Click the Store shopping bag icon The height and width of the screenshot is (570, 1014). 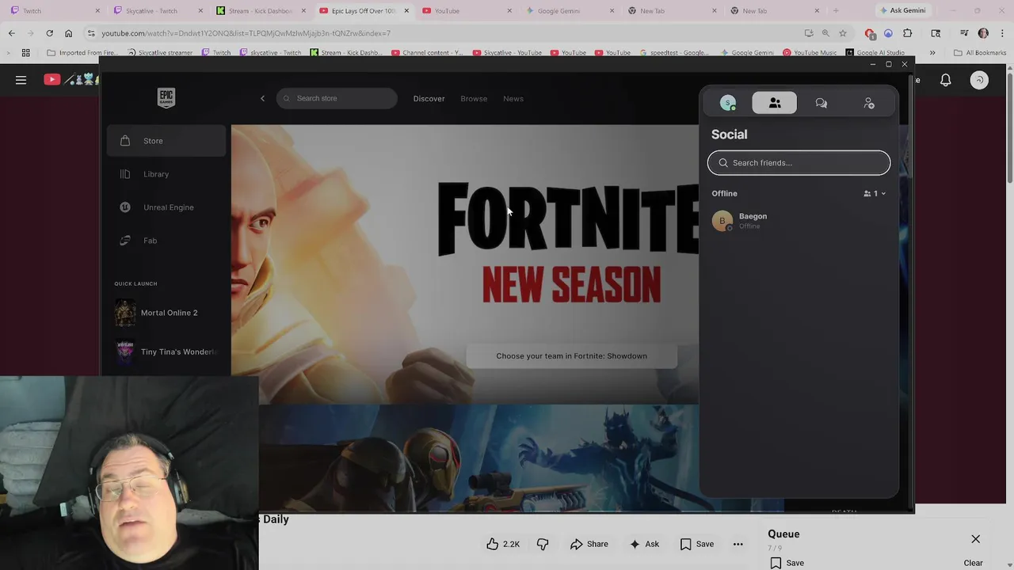[x=125, y=140]
